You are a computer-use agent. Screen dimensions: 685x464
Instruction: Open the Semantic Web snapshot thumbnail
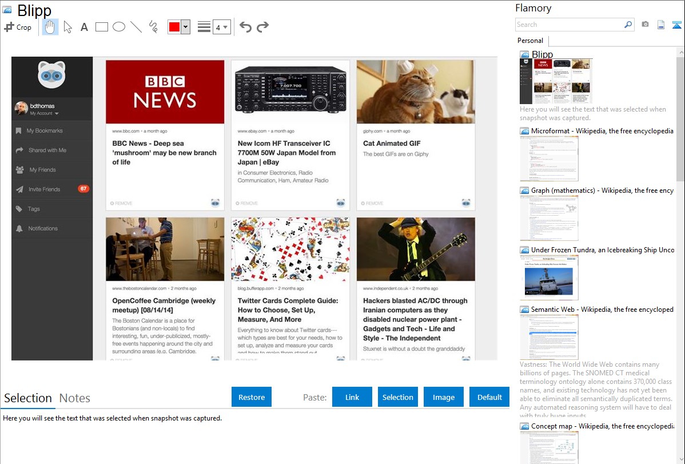coord(549,337)
